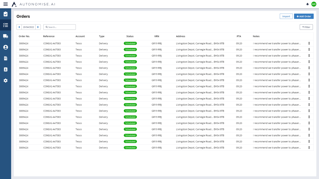Open the settings gear in sidebar
Image resolution: width=319 pixels, height=179 pixels.
pos(5,80)
